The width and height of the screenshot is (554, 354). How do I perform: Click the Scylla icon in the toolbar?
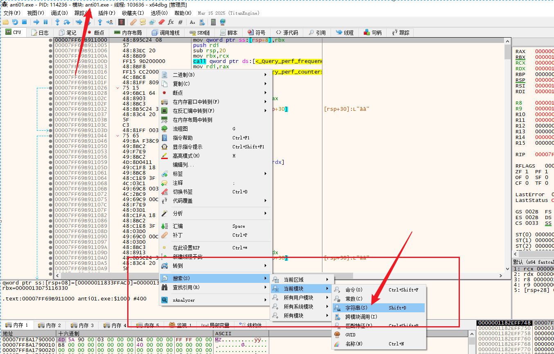(122, 22)
